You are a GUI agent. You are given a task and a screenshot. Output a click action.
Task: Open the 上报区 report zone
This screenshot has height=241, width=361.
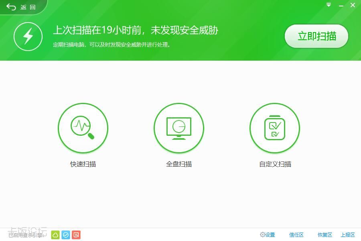[348, 235]
